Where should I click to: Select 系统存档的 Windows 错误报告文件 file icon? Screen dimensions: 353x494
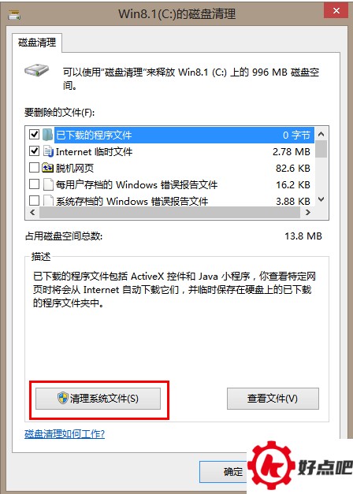pyautogui.click(x=48, y=200)
